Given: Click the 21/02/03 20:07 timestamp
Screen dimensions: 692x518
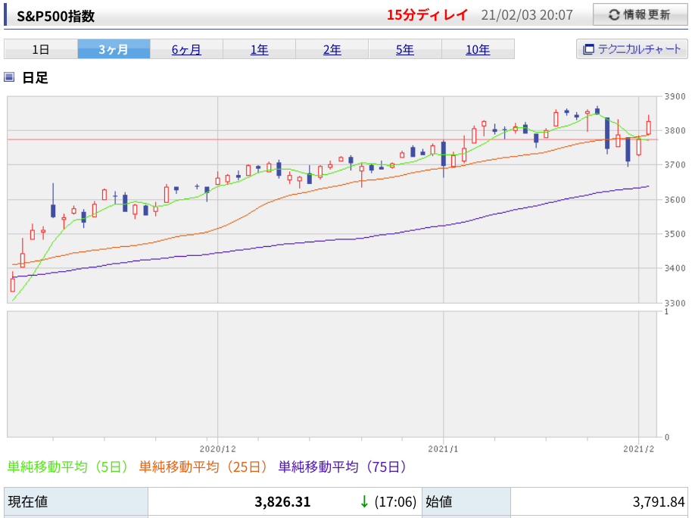Looking at the screenshot, I should (x=527, y=15).
